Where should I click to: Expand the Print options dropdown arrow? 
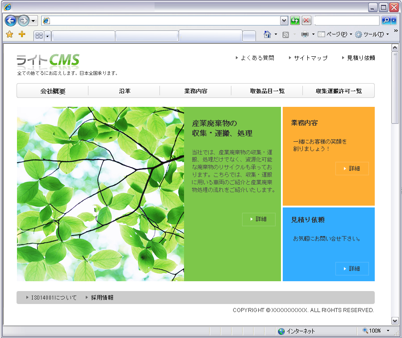313,34
